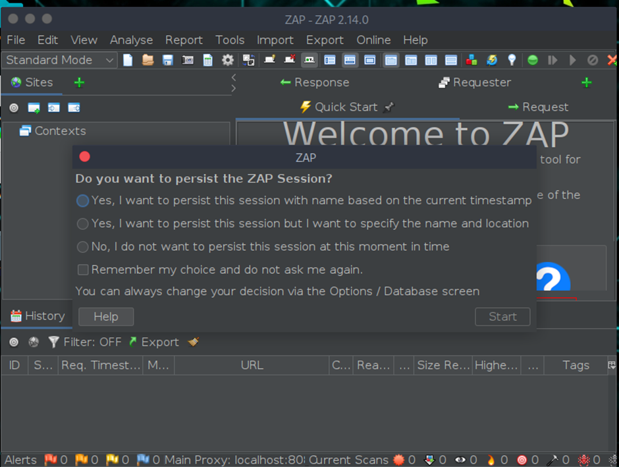This screenshot has width=619, height=467.
Task: Click the lightbulb tips icon
Action: click(x=512, y=60)
